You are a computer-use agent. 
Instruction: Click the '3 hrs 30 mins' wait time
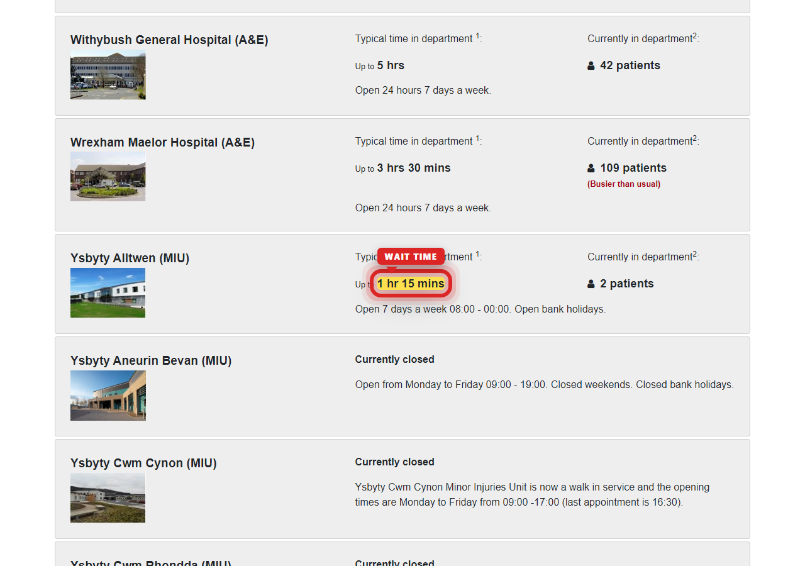pos(414,168)
